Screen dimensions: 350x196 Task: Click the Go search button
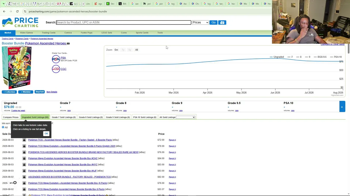click(x=213, y=22)
